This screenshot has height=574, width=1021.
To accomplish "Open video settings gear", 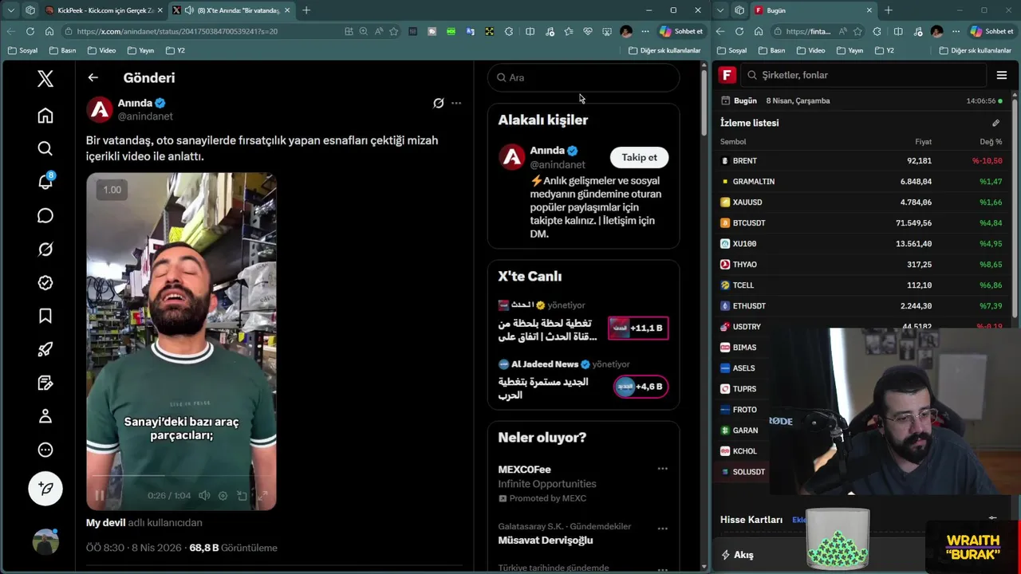I will pos(223,495).
